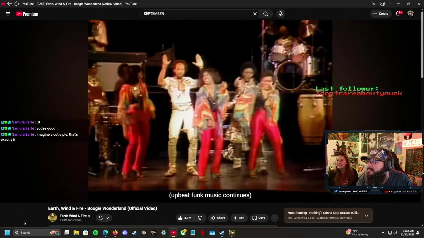
Task: Open Discord from taskbar
Action: [125, 233]
